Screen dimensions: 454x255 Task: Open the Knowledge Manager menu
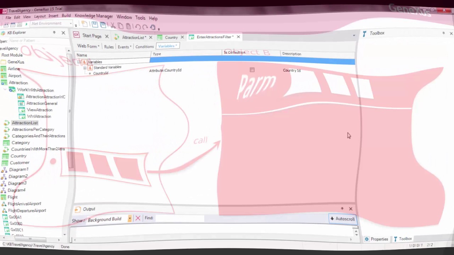tap(94, 16)
